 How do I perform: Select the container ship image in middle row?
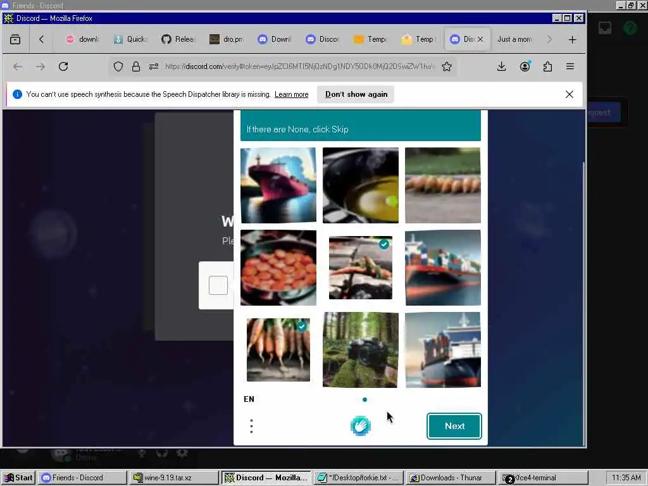(442, 268)
